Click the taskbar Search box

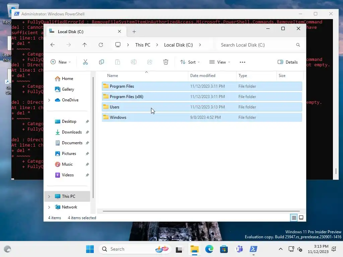135,249
